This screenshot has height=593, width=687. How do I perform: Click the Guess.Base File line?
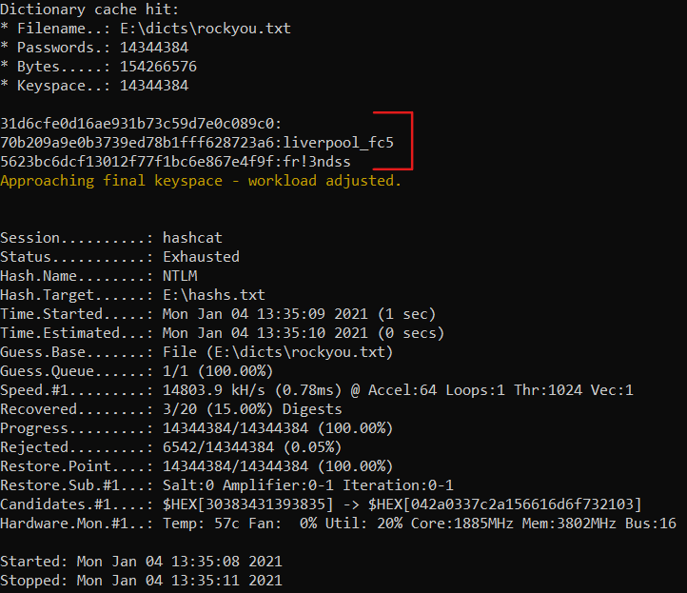tap(197, 352)
